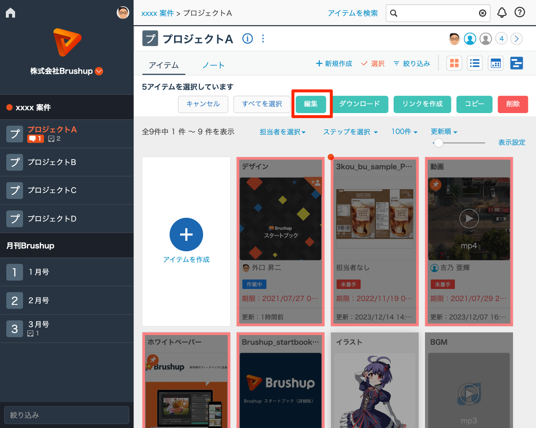Image resolution: width=536 pixels, height=428 pixels.
Task: Toggle selection of デザイン item card
Action: pyautogui.click(x=281, y=242)
